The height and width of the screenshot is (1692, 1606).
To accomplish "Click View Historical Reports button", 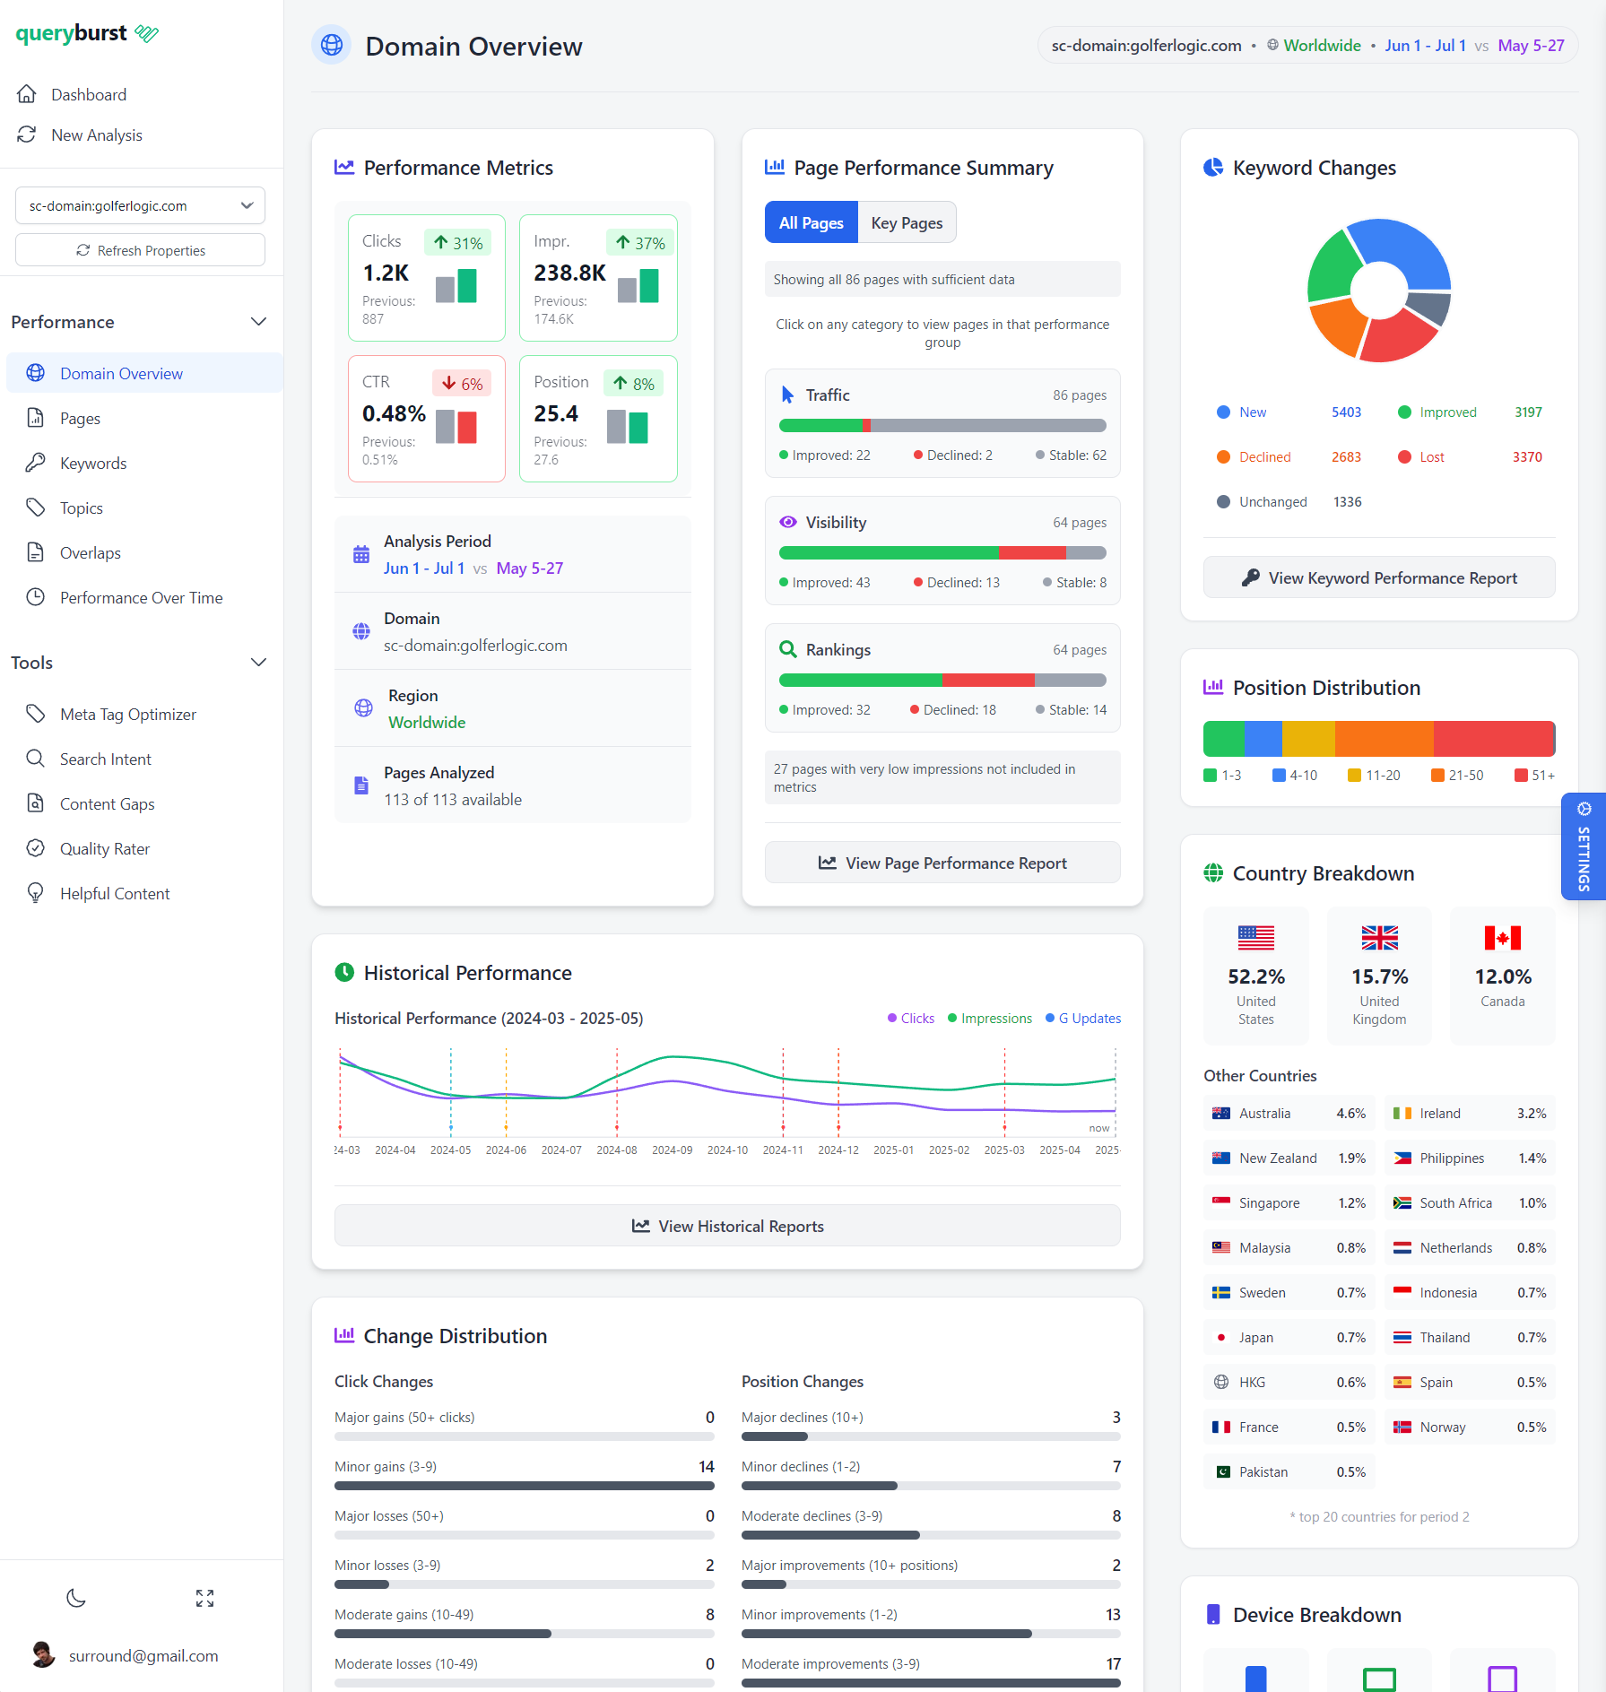I will click(727, 1226).
